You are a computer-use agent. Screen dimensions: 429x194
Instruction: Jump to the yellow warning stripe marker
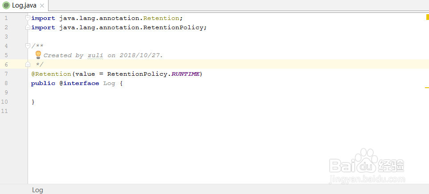427,88
